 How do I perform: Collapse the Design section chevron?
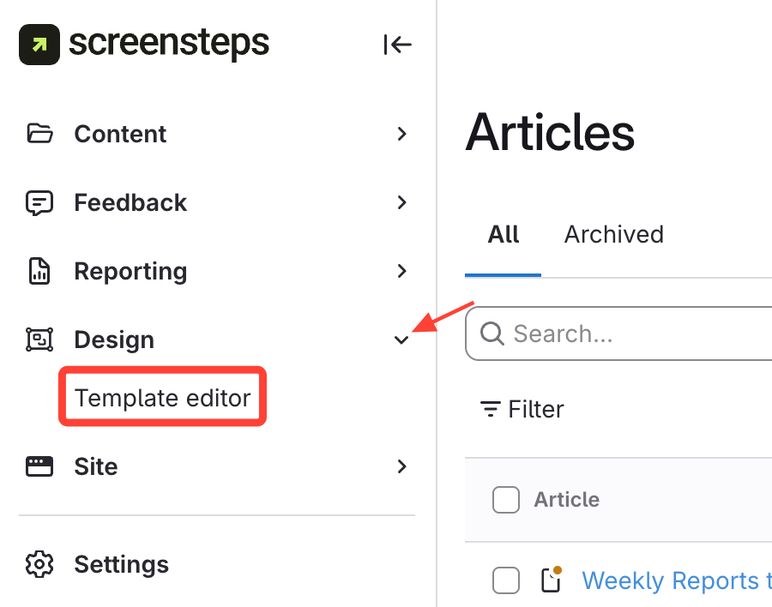[401, 340]
